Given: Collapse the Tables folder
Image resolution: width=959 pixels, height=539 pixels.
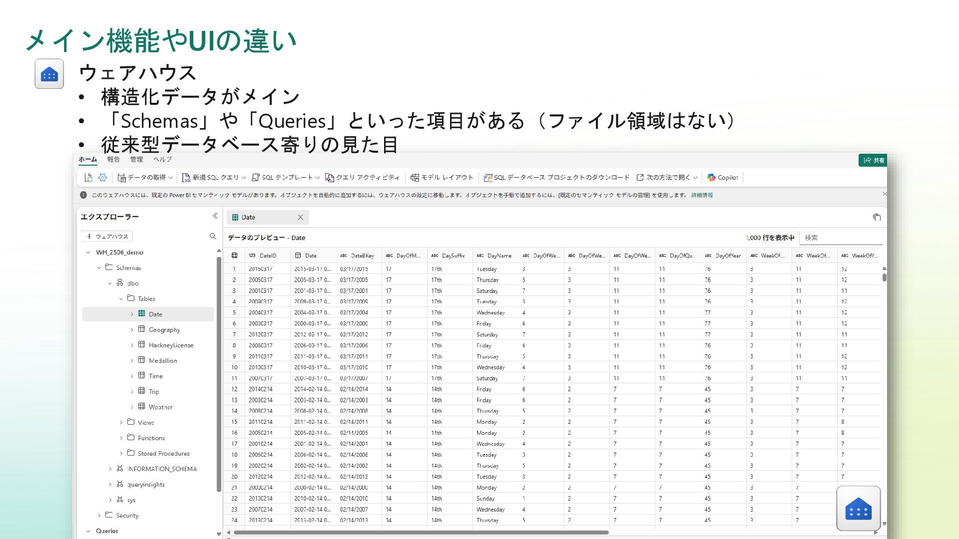Looking at the screenshot, I should click(121, 299).
